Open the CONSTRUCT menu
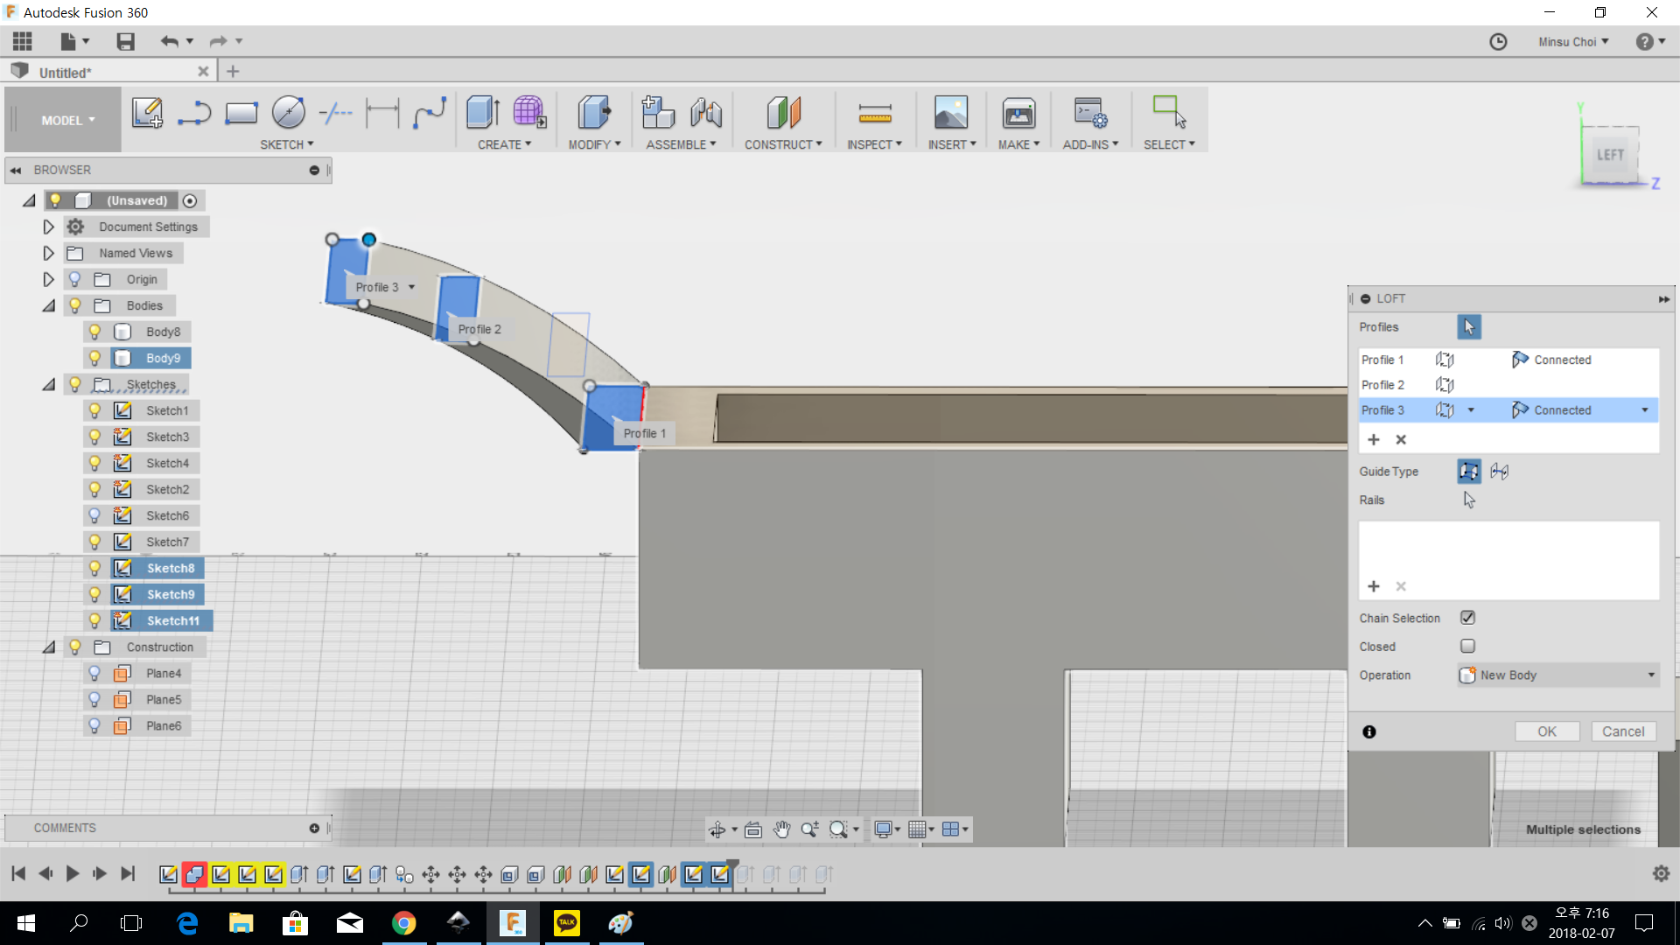This screenshot has width=1680, height=945. [783, 144]
